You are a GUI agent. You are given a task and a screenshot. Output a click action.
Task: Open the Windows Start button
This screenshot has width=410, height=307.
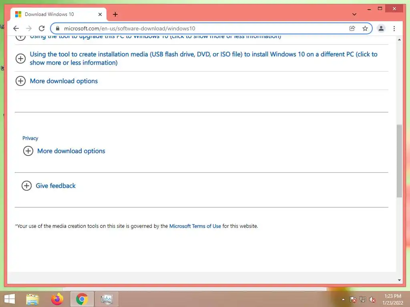tap(10, 299)
